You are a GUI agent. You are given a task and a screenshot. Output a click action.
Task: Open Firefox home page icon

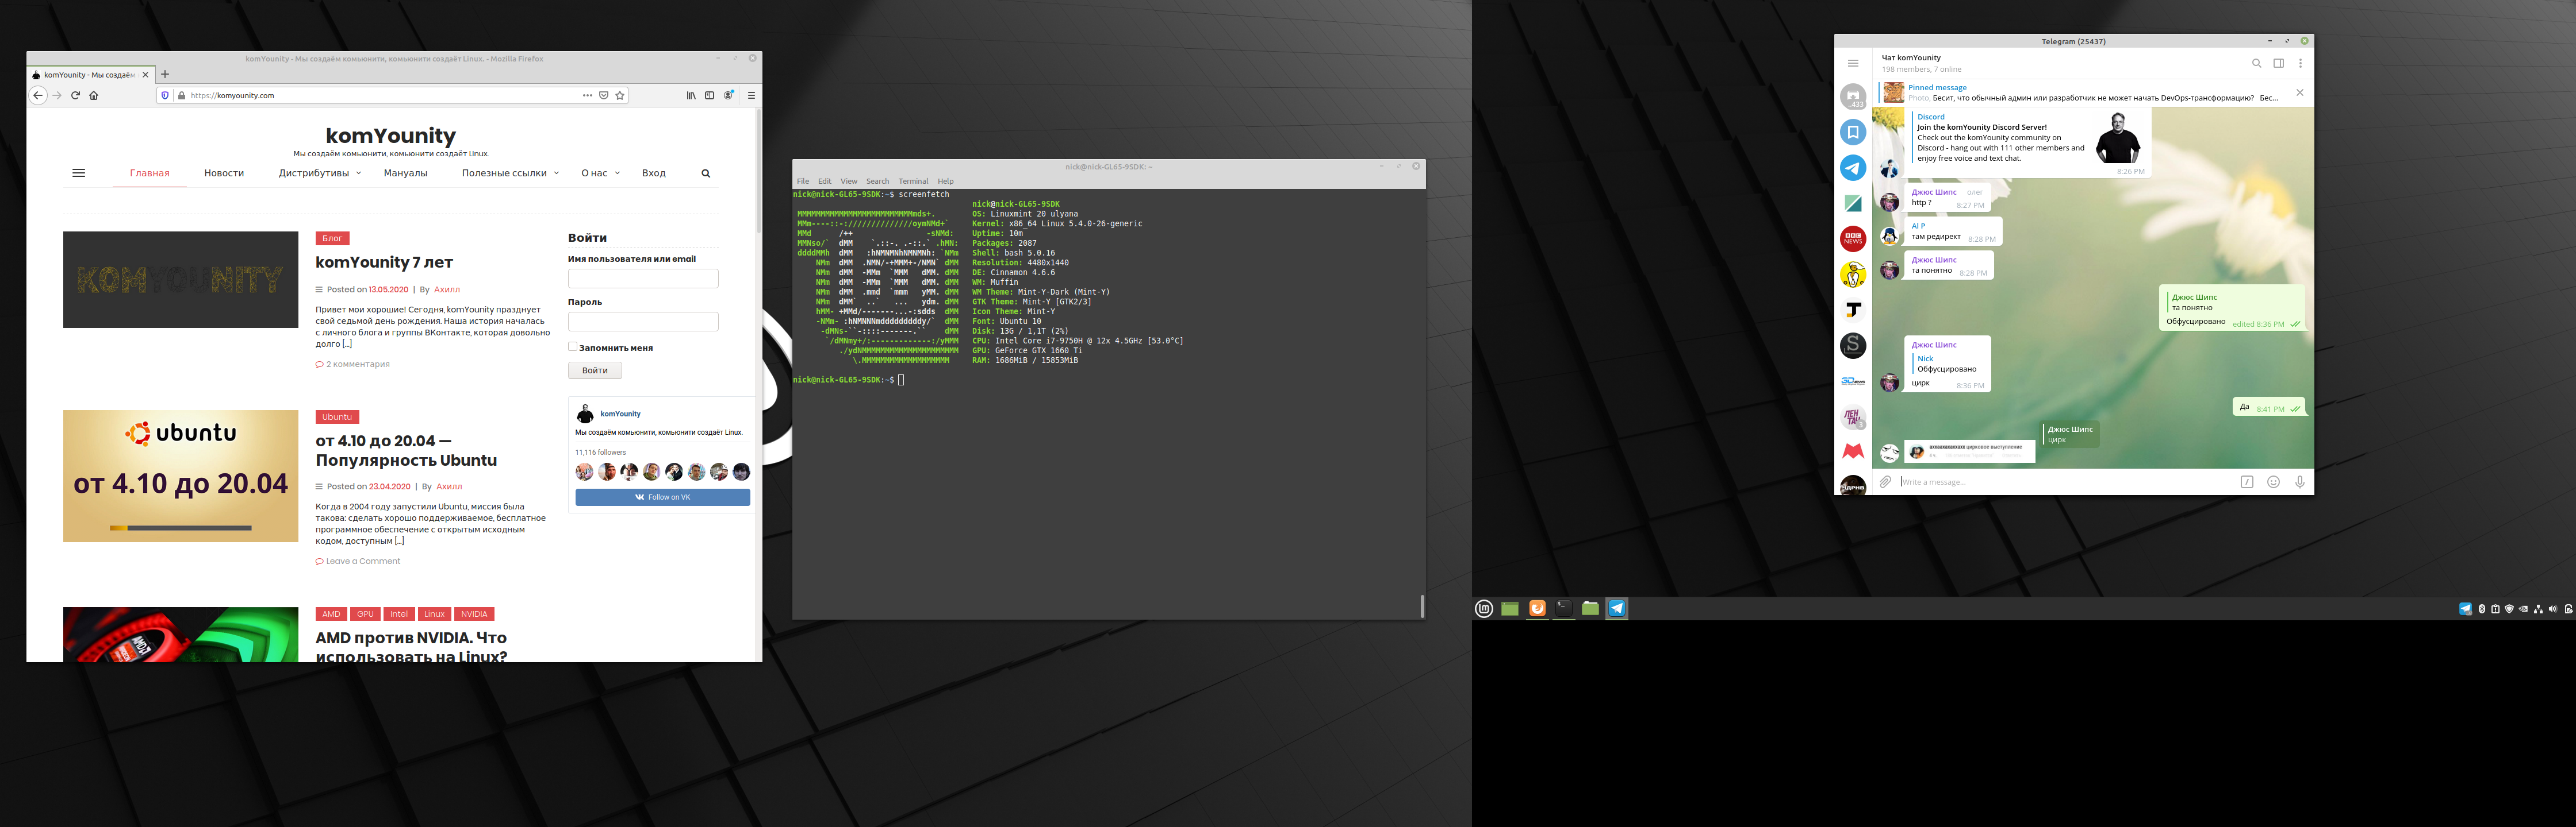coord(94,96)
